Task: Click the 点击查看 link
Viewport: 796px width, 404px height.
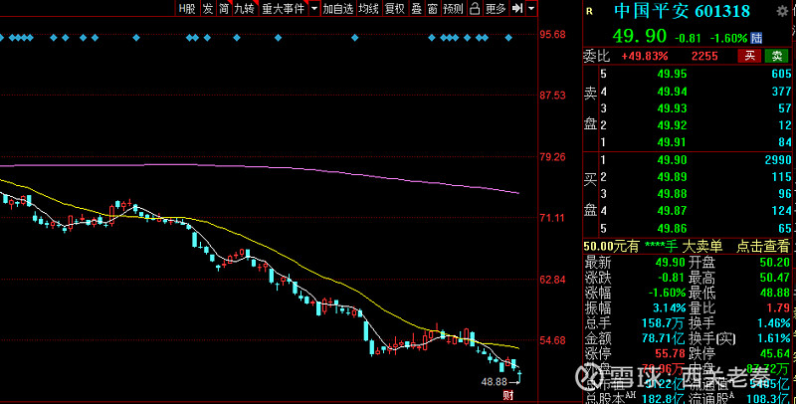Action: 763,247
